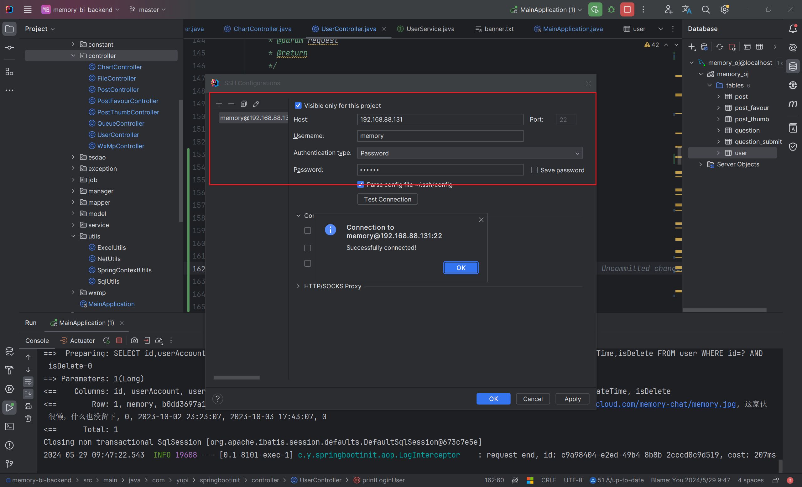Collapse the controller folder
This screenshot has height=487, width=802.
coord(73,56)
